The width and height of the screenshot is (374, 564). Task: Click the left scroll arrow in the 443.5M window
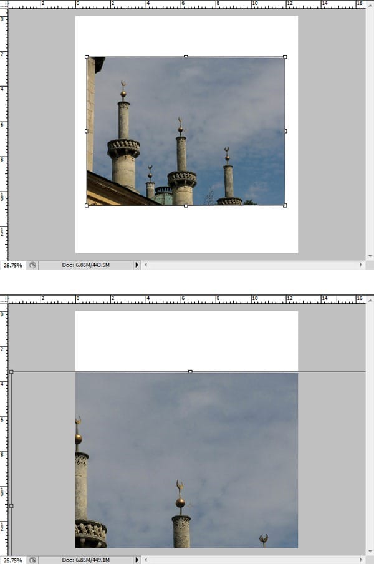(145, 265)
